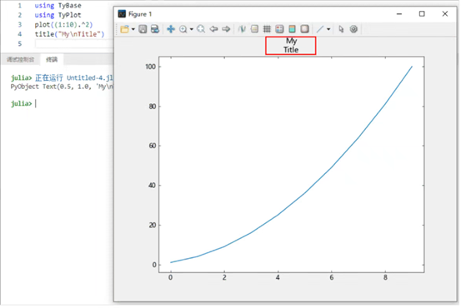
Task: Select the pointer cursor tool
Action: pos(341,29)
